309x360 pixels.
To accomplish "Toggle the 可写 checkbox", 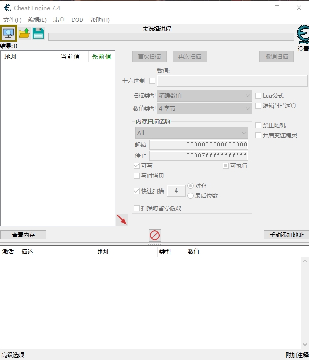I will [x=136, y=166].
